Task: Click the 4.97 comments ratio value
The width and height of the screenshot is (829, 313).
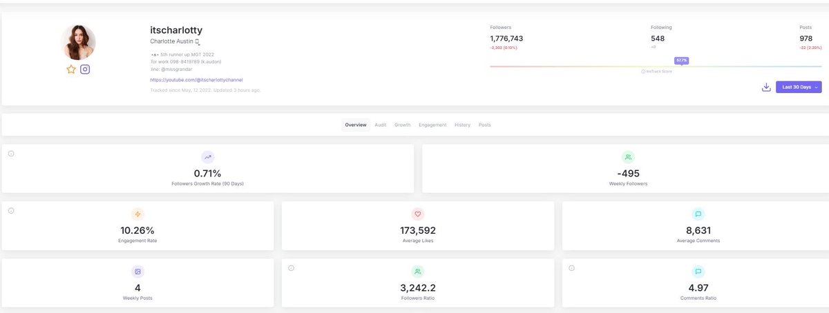Action: (698, 288)
